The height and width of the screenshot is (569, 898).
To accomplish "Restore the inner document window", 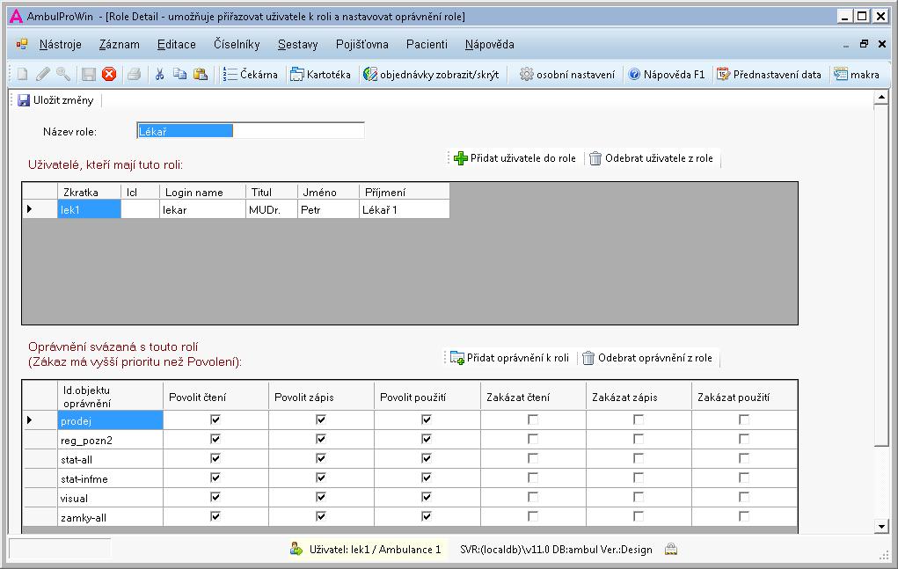I will pos(865,43).
